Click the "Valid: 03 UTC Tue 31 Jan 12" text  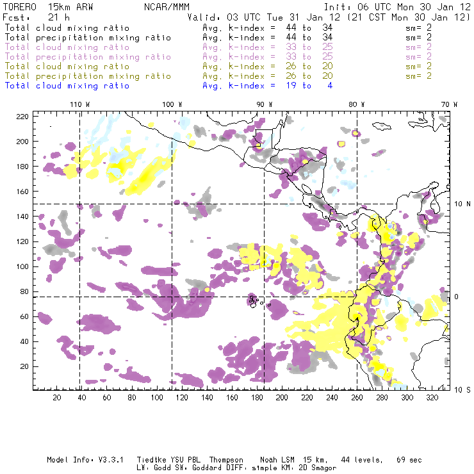(264, 17)
